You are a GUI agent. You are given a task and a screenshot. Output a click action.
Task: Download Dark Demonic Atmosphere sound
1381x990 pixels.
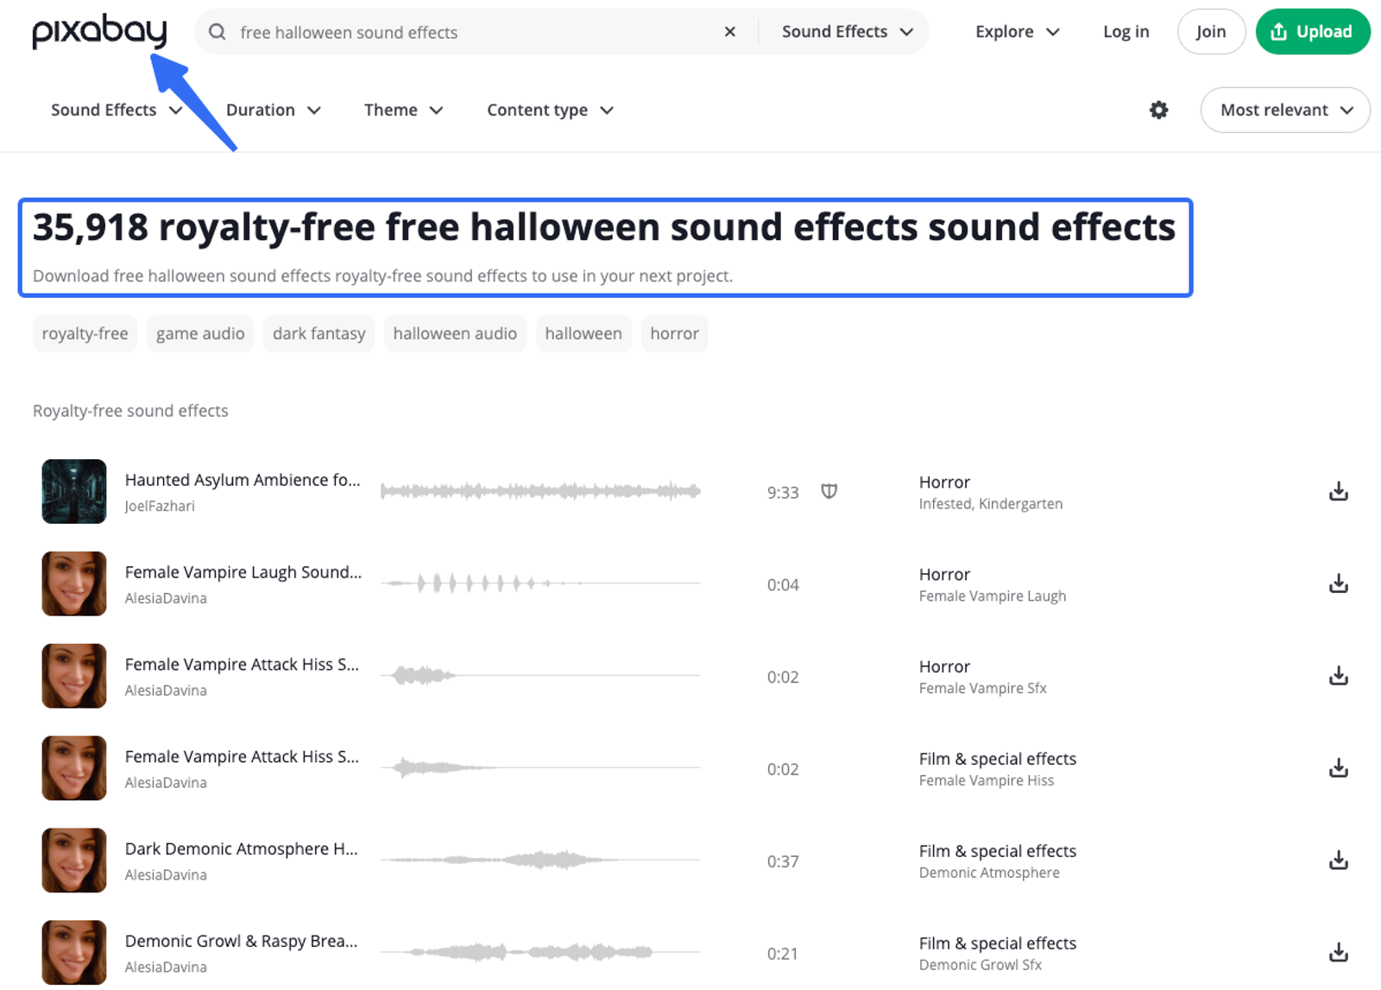coord(1338,861)
